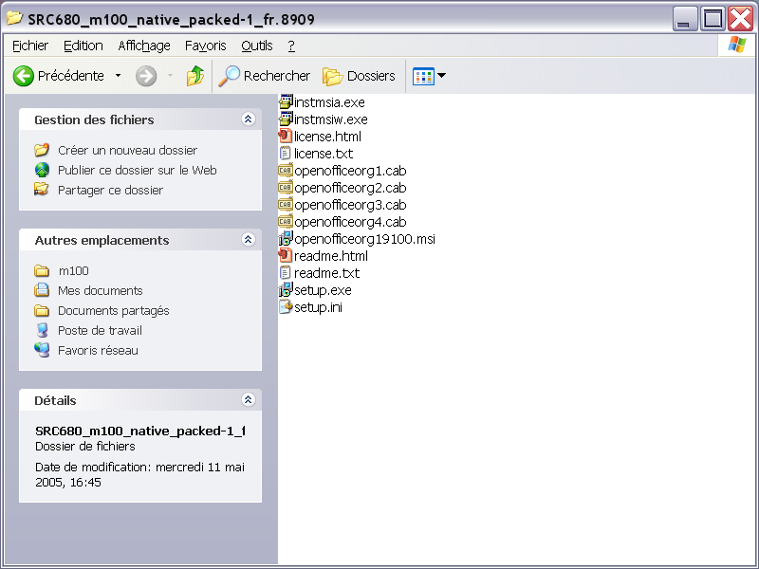Select the setup.ini file icon
This screenshot has height=569, width=759.
[286, 306]
